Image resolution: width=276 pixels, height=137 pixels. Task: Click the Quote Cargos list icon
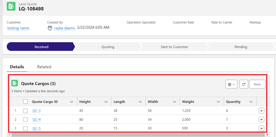click(x=15, y=83)
